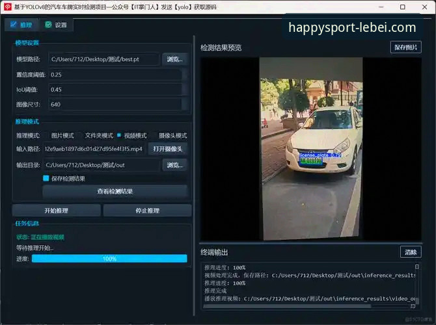
Task: Click the '视频处理完成' terminal line
Action: pyautogui.click(x=310, y=276)
